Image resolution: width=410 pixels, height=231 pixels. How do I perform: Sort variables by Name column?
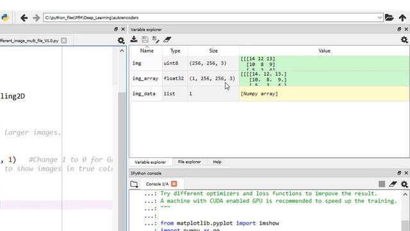coord(147,51)
